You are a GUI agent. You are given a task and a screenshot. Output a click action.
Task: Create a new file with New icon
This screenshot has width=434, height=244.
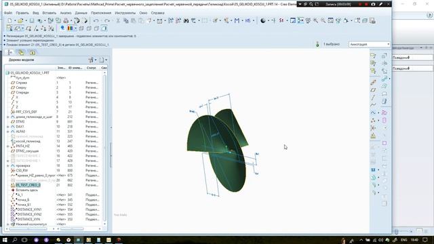[9, 20]
